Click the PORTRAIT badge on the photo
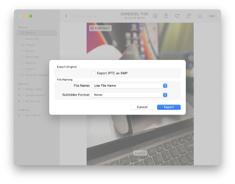Screen dimensions: 235x184 [100, 28]
